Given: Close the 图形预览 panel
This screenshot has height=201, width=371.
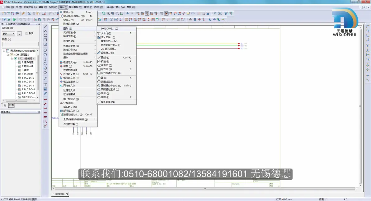Looking at the screenshot, I should click(39, 112).
